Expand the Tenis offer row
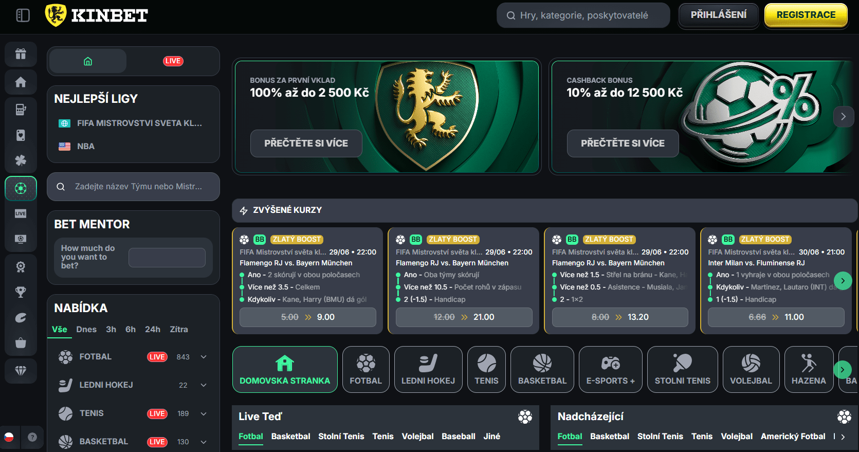 tap(204, 413)
